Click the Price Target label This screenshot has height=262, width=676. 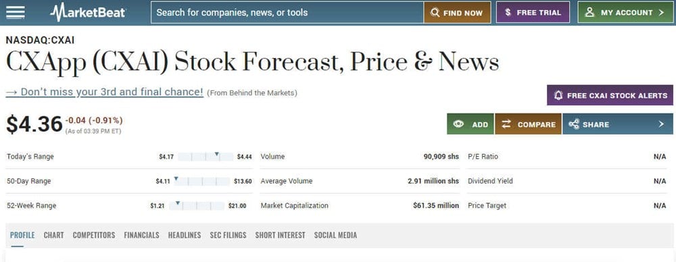(487, 205)
